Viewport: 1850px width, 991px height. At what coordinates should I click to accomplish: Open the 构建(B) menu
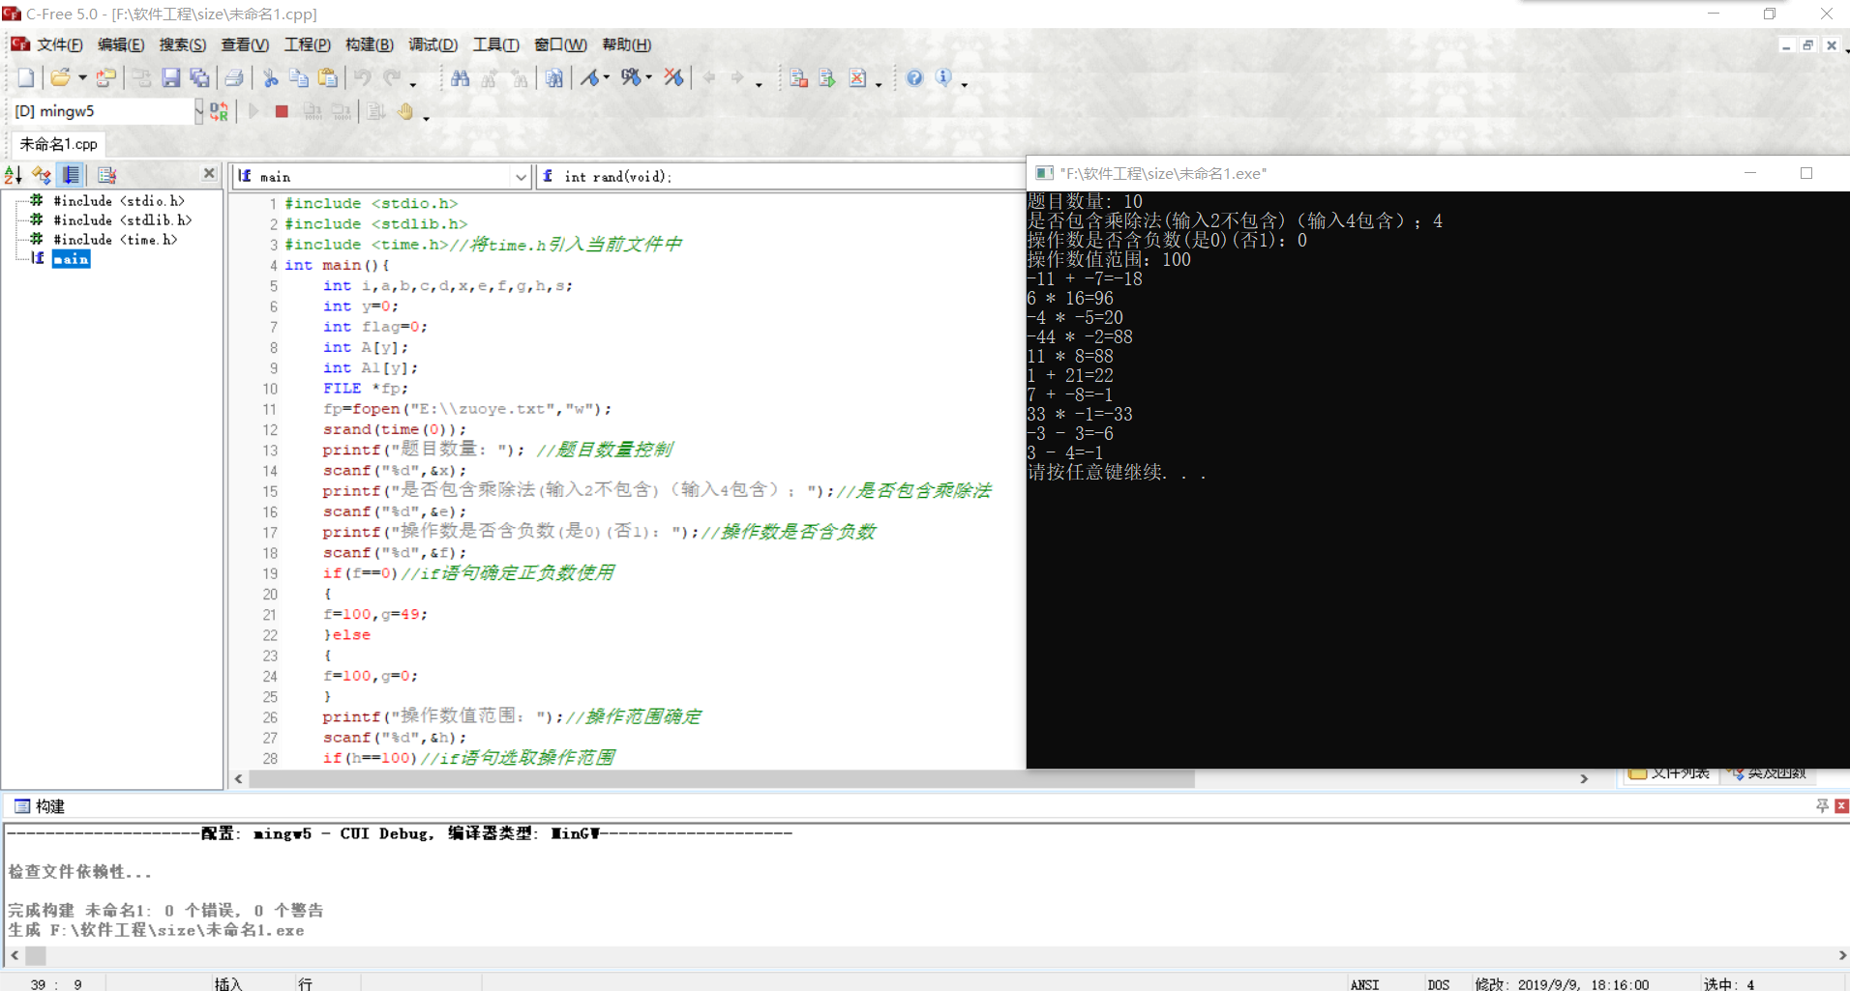click(x=370, y=44)
